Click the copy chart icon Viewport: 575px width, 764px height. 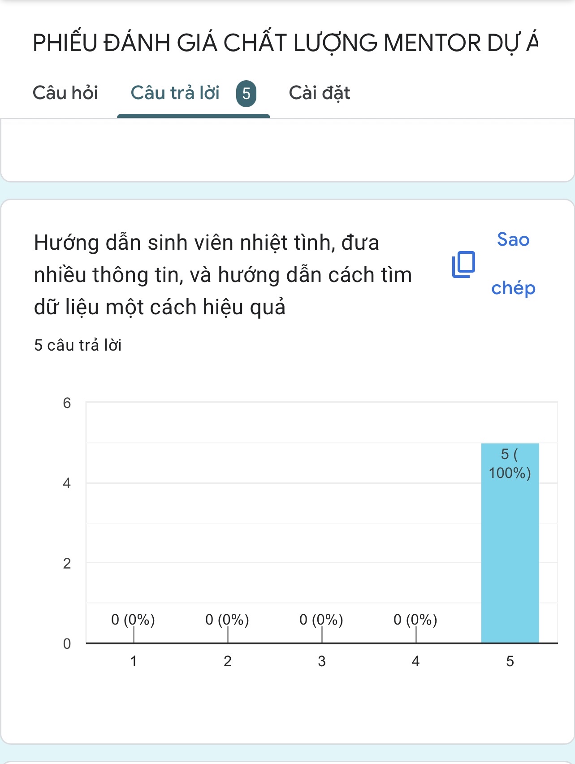(x=463, y=265)
